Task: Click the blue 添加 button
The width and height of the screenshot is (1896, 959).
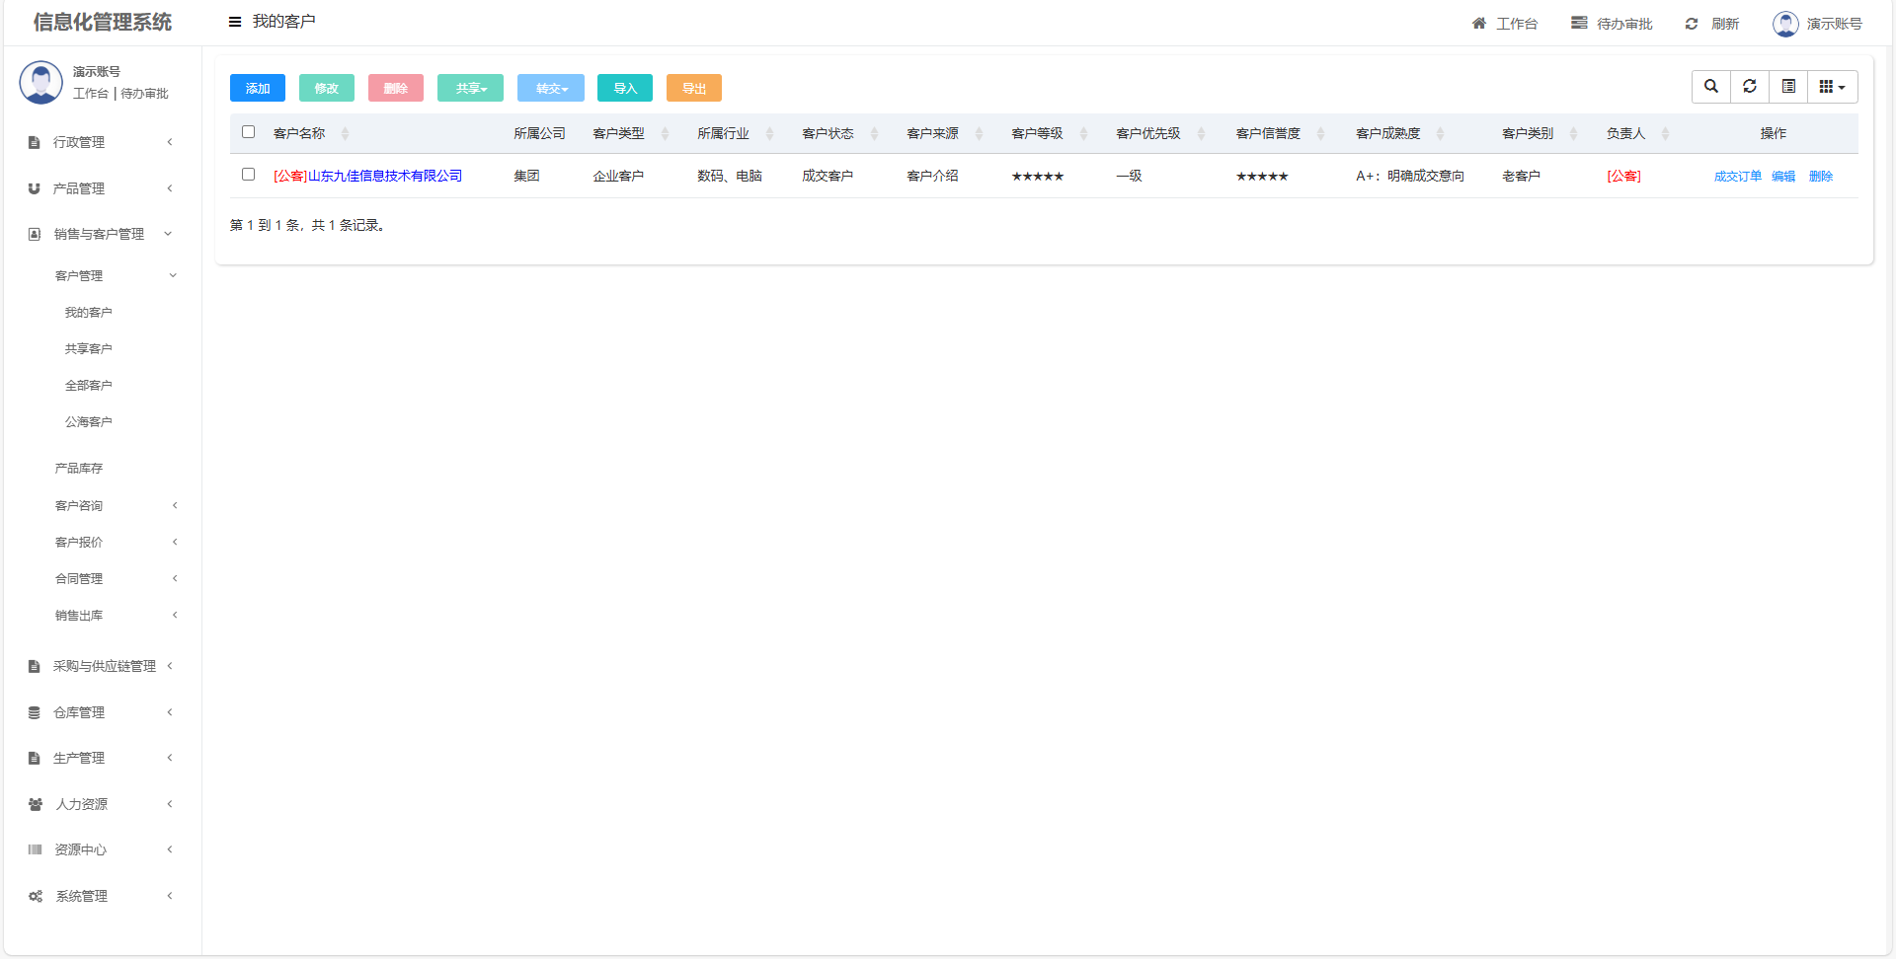Action: point(258,89)
